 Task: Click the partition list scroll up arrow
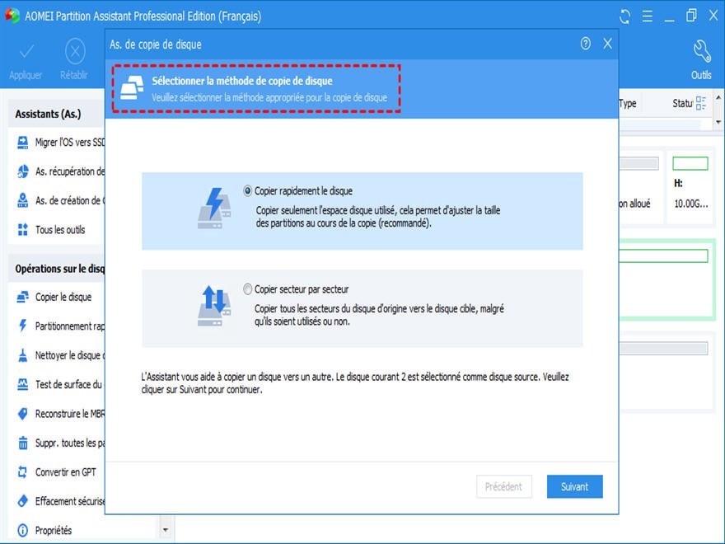pyautogui.click(x=718, y=97)
